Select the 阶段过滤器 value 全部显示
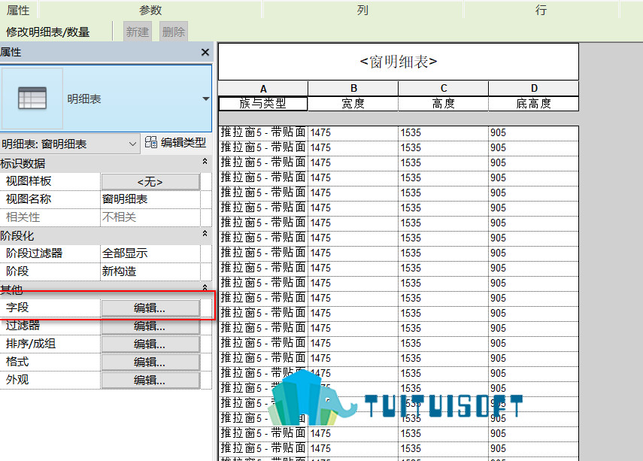 pyautogui.click(x=150, y=253)
